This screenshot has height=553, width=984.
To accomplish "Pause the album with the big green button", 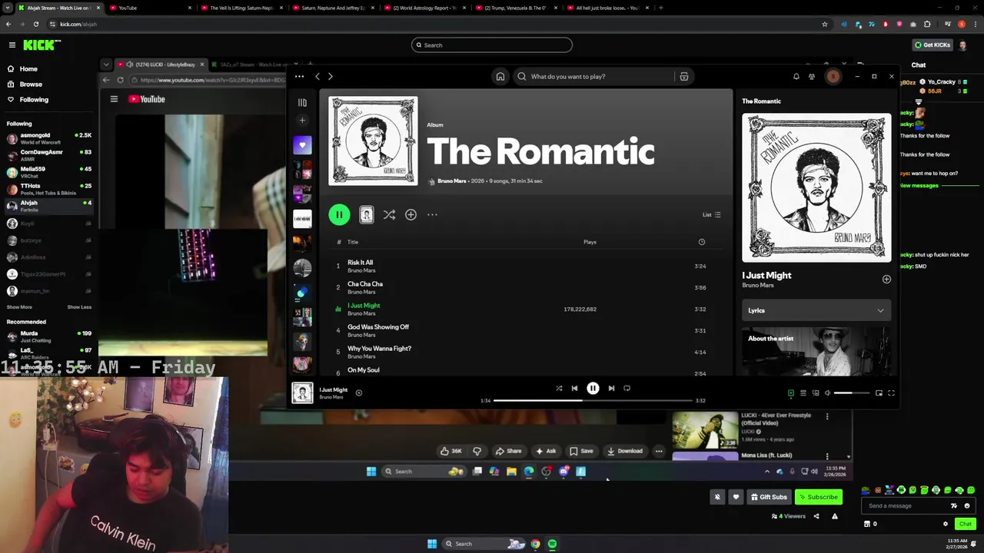I will [339, 215].
